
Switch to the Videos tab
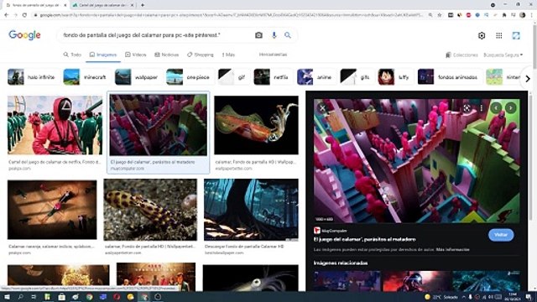136,55
